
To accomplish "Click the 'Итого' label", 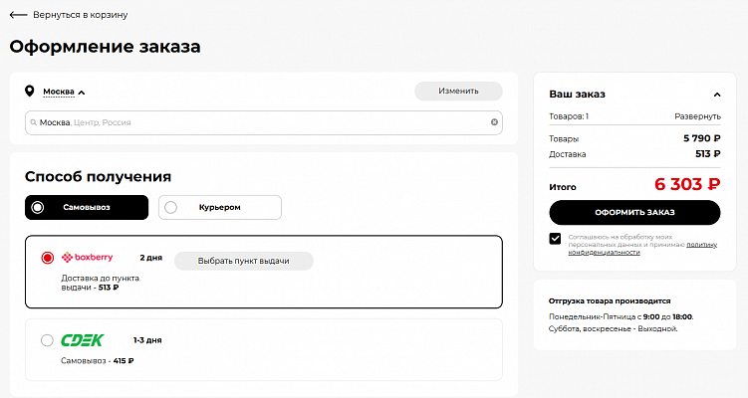I will coord(563,187).
